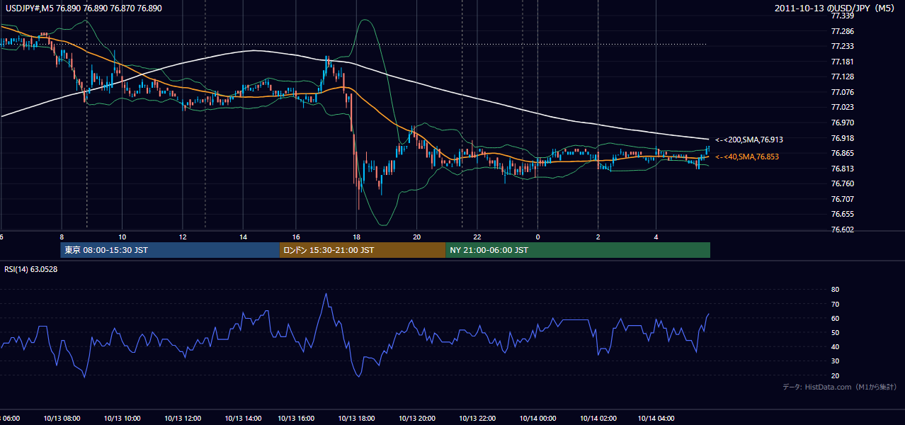Click price axis value 77.339
Image resolution: width=905 pixels, height=425 pixels.
click(842, 16)
